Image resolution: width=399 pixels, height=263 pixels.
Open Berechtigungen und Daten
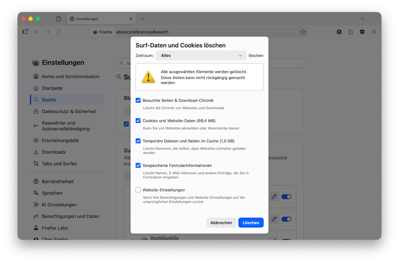coord(66,216)
